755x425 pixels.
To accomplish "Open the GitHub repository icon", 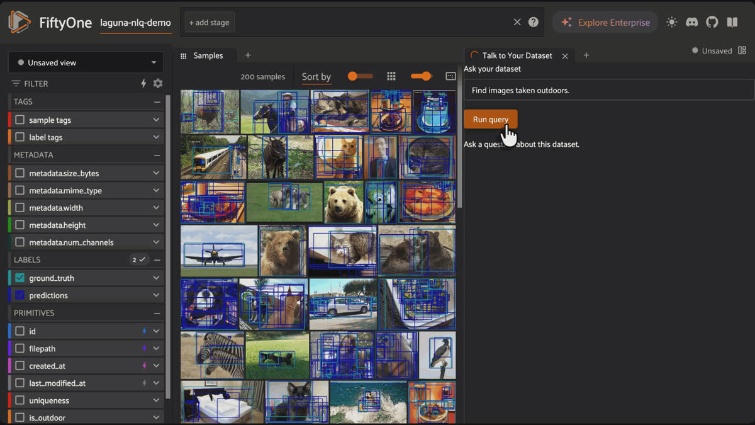I will pyautogui.click(x=712, y=22).
